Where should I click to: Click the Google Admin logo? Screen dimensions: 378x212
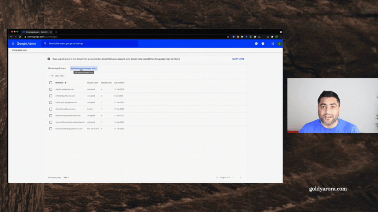click(x=26, y=44)
